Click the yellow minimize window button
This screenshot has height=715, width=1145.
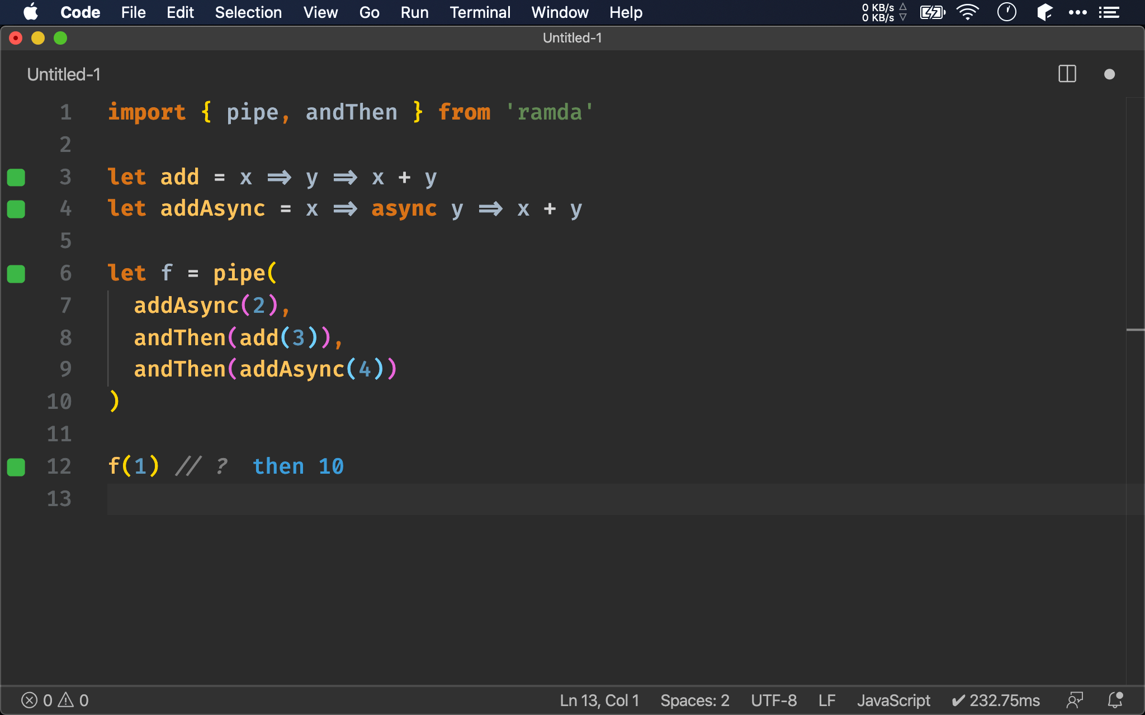click(x=38, y=38)
